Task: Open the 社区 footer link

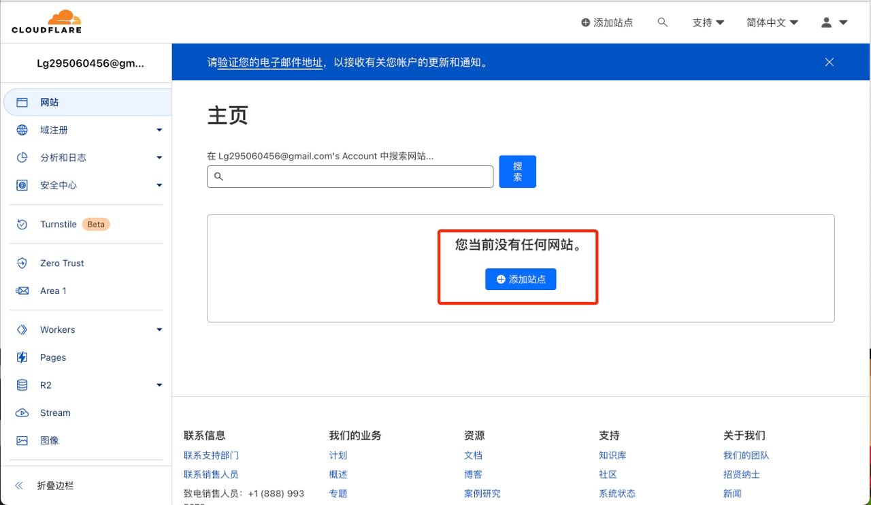Action: 608,474
